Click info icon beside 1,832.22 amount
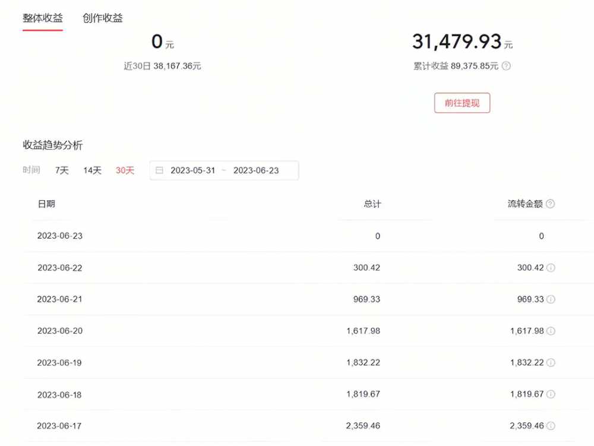This screenshot has height=446, width=594. 551,362
